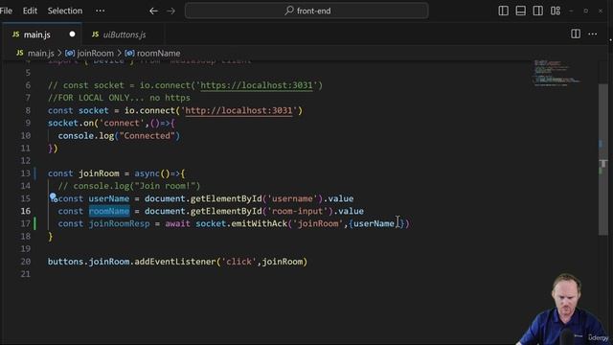
Task: Click the //FOR LOCAL ONLY comment on line 7
Action: click(119, 98)
